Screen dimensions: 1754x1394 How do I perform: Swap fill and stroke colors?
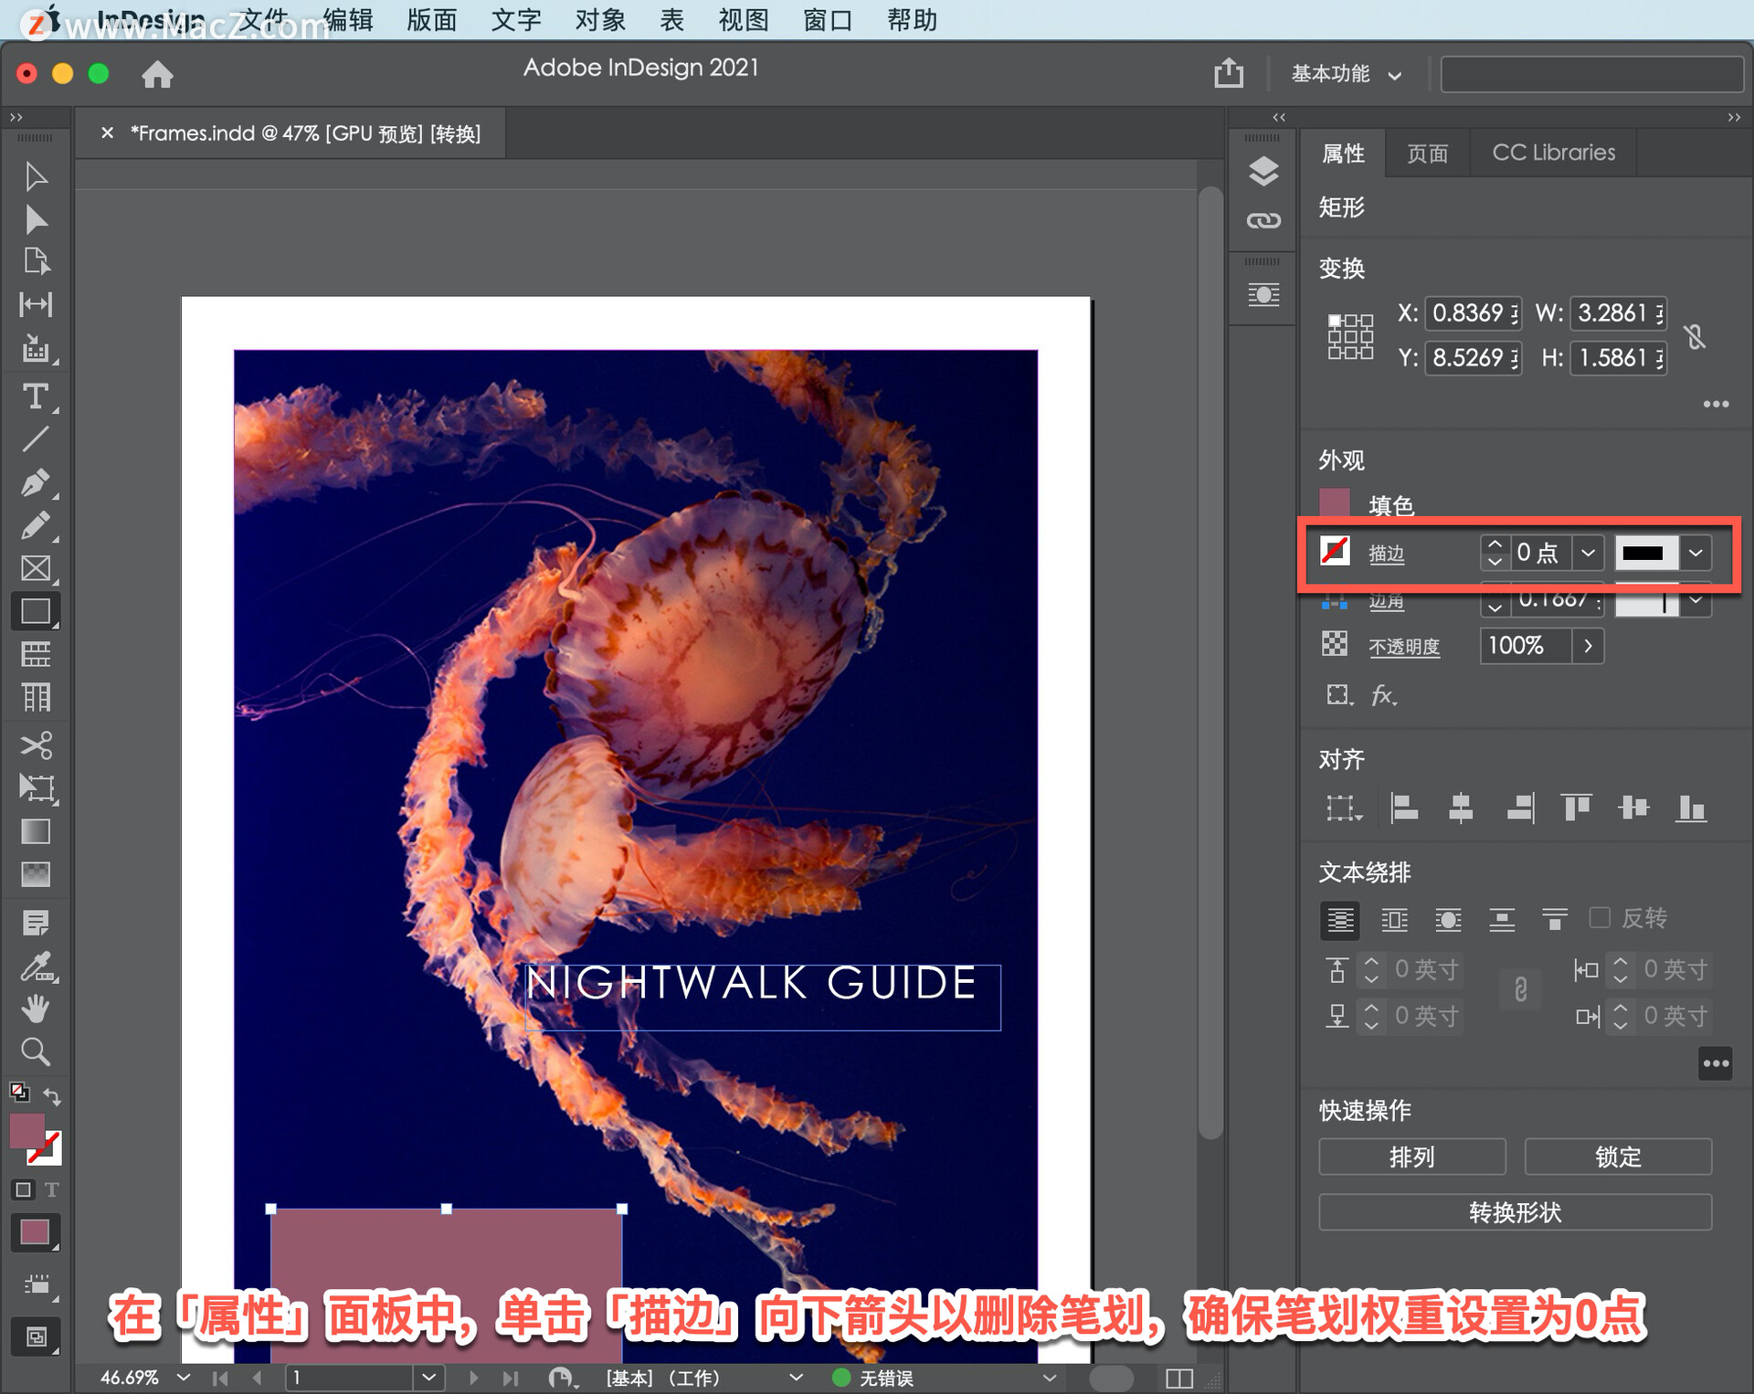52,1095
